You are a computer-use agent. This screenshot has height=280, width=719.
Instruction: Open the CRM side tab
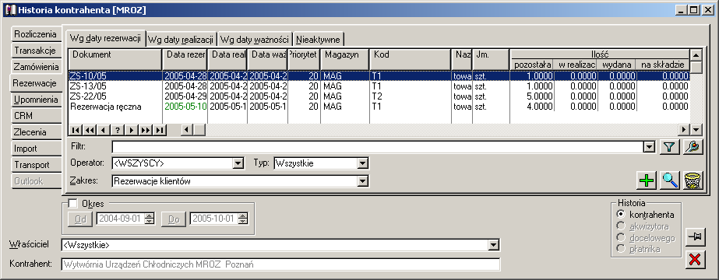point(36,116)
